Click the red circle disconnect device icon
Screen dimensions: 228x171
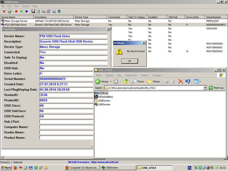[16, 11]
